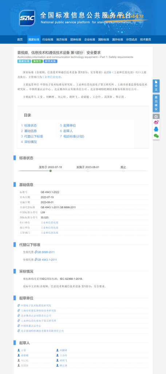The width and height of the screenshot is (166, 374).
Task: Jump to 1 标准状态 in contents
Action: pos(29,126)
